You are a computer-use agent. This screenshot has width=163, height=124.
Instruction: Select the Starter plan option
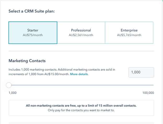point(33,33)
